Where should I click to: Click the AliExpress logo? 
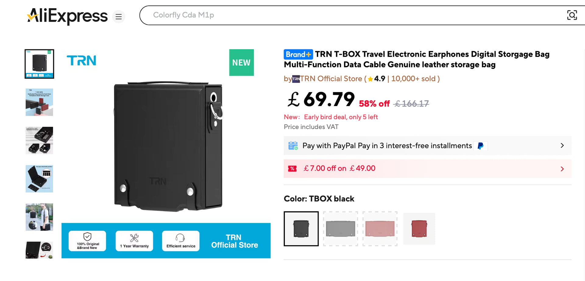67,16
